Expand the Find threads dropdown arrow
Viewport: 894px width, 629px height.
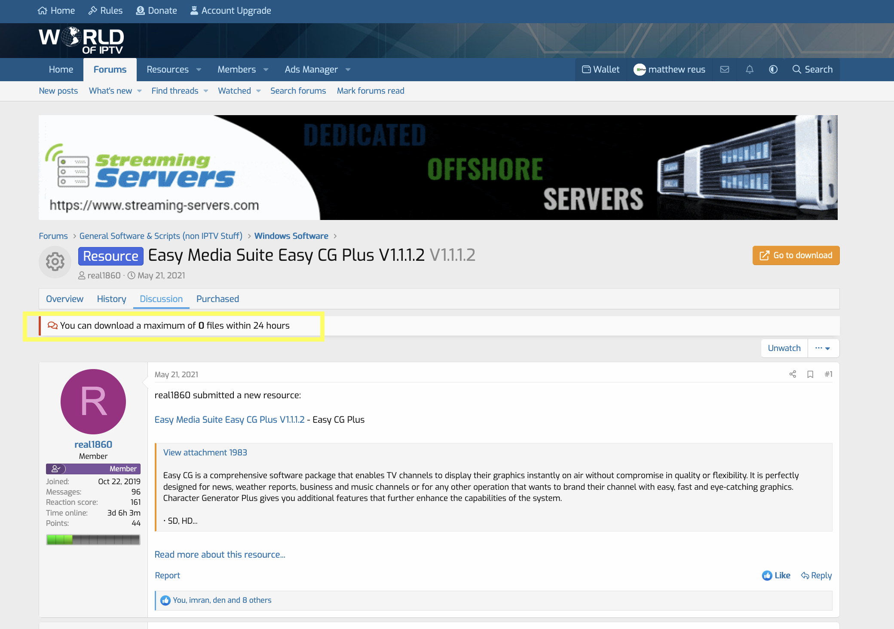pos(206,91)
